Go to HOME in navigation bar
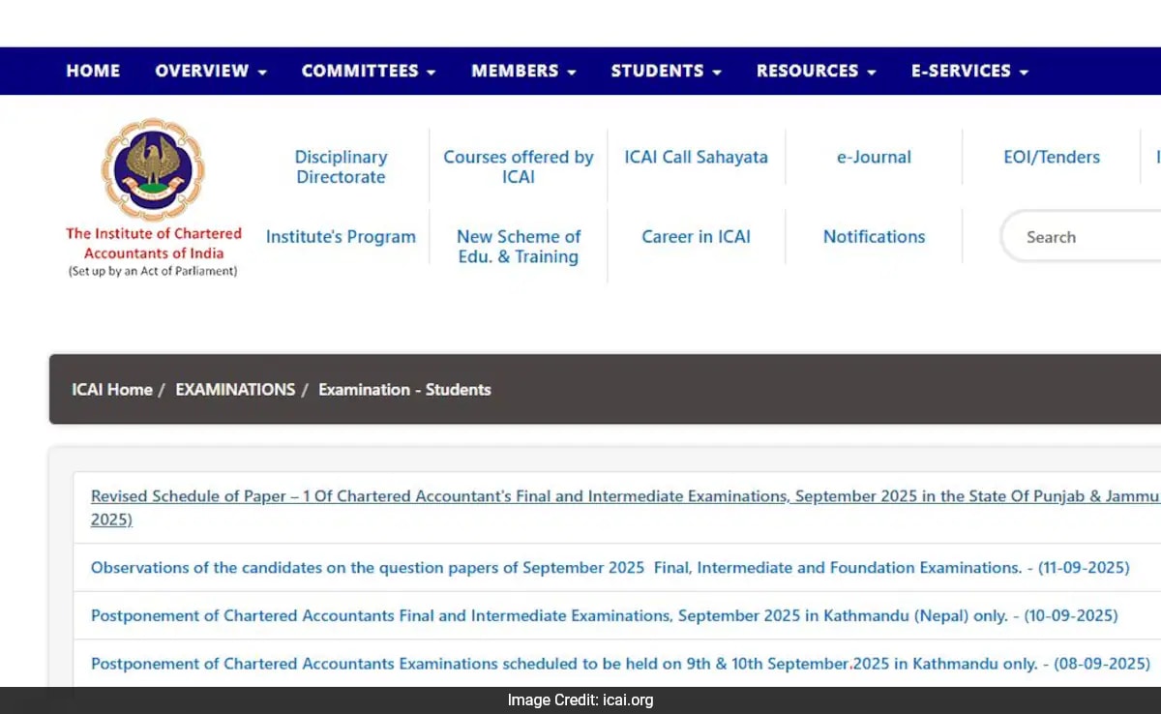The height and width of the screenshot is (714, 1161). click(x=93, y=71)
